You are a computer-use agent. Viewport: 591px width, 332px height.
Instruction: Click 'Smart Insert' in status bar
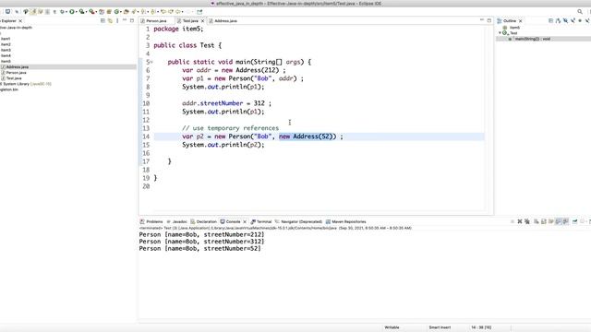click(x=440, y=327)
